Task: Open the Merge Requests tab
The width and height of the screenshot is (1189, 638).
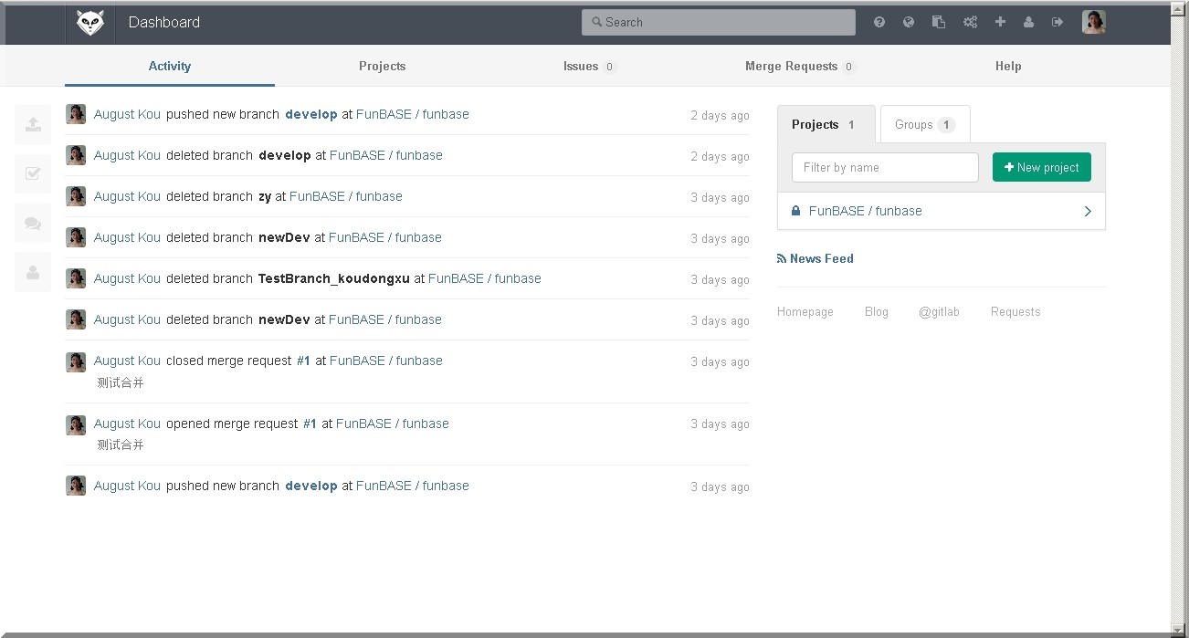Action: pos(799,67)
